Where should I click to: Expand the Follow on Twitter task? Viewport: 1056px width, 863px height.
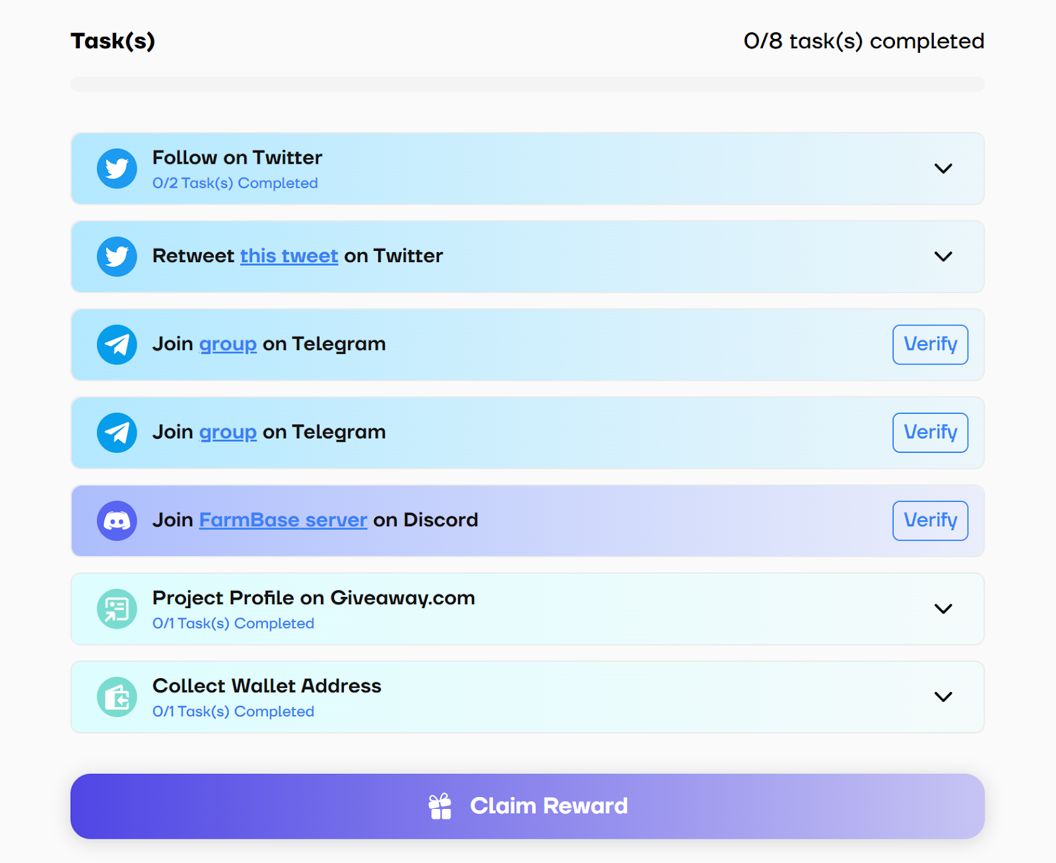tap(943, 168)
